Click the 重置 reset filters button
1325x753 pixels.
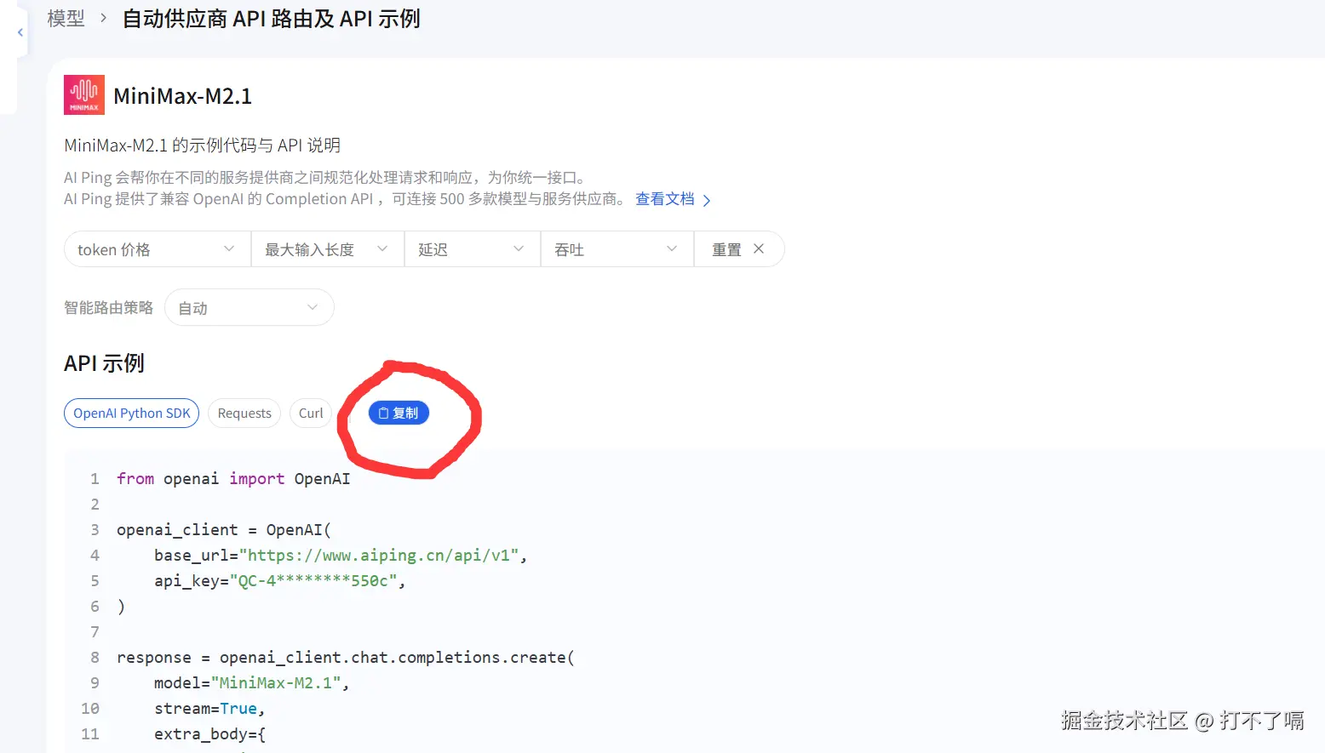click(x=738, y=249)
